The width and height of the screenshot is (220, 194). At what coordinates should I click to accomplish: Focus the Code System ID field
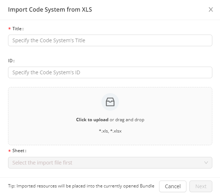[x=110, y=72]
